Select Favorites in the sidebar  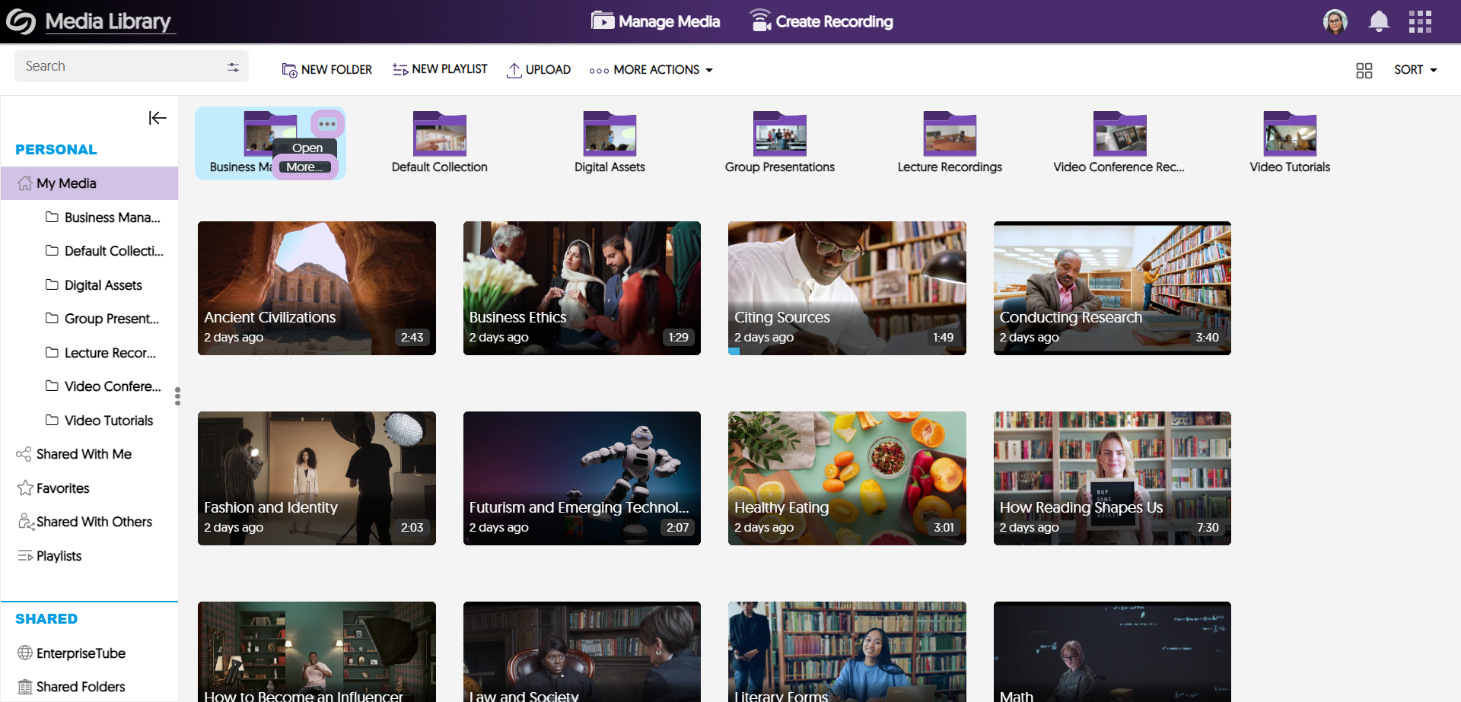pyautogui.click(x=63, y=488)
